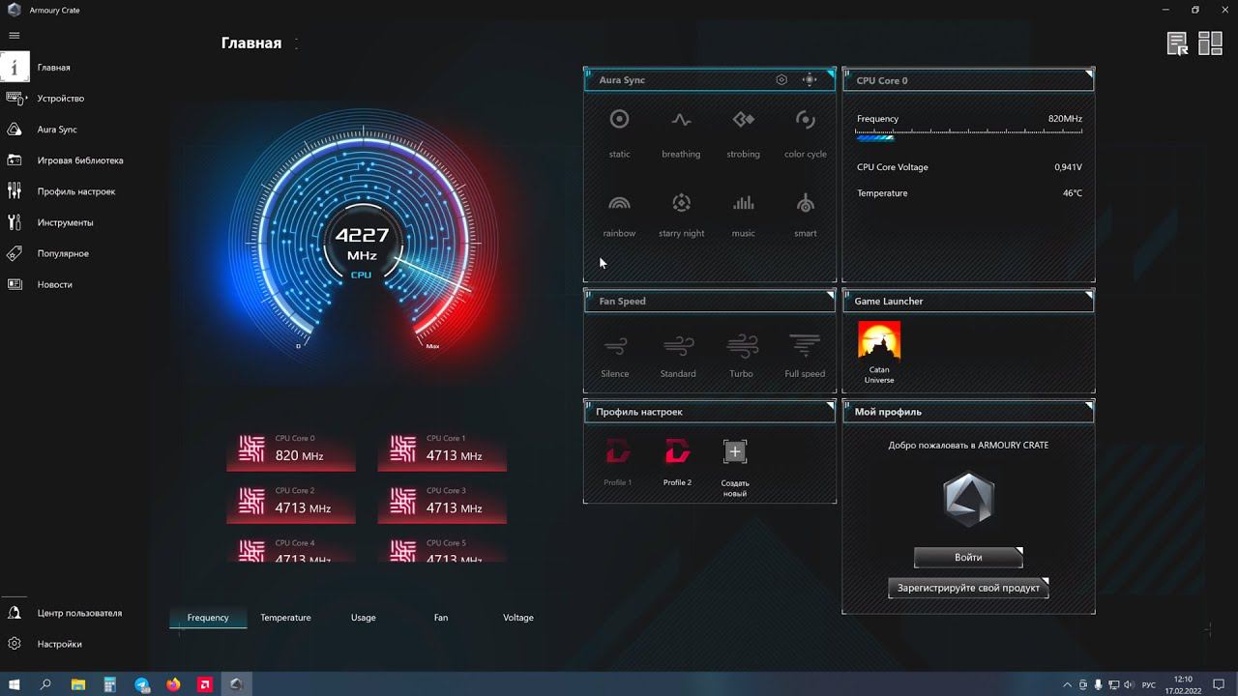1238x696 pixels.
Task: Open AMD software from taskbar
Action: click(205, 684)
